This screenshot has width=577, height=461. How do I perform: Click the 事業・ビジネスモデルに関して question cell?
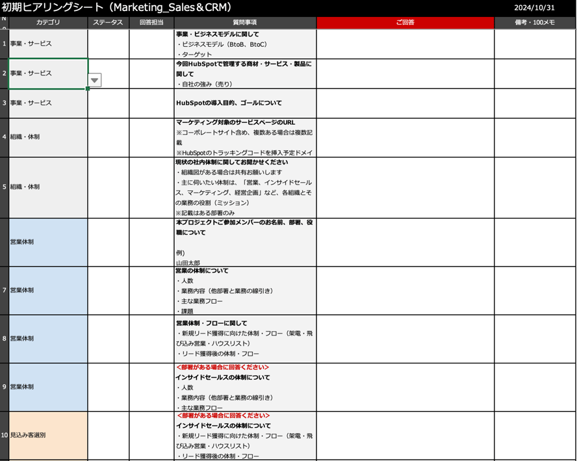point(245,44)
